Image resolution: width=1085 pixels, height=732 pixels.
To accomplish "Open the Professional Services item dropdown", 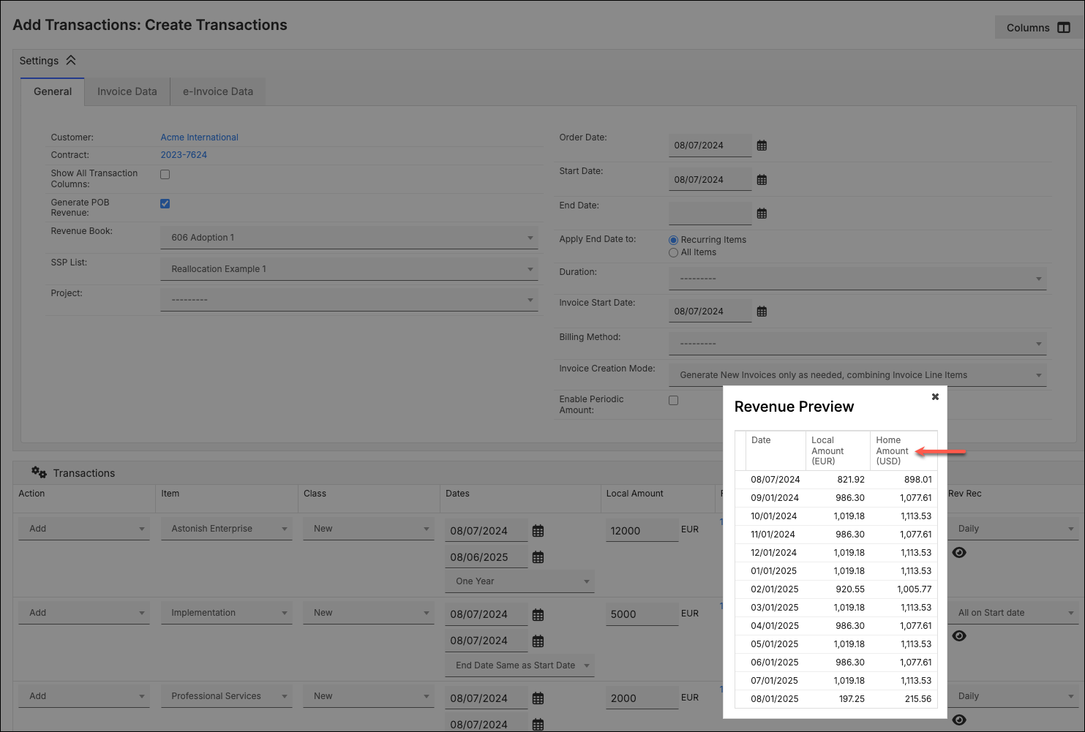I will pos(226,696).
